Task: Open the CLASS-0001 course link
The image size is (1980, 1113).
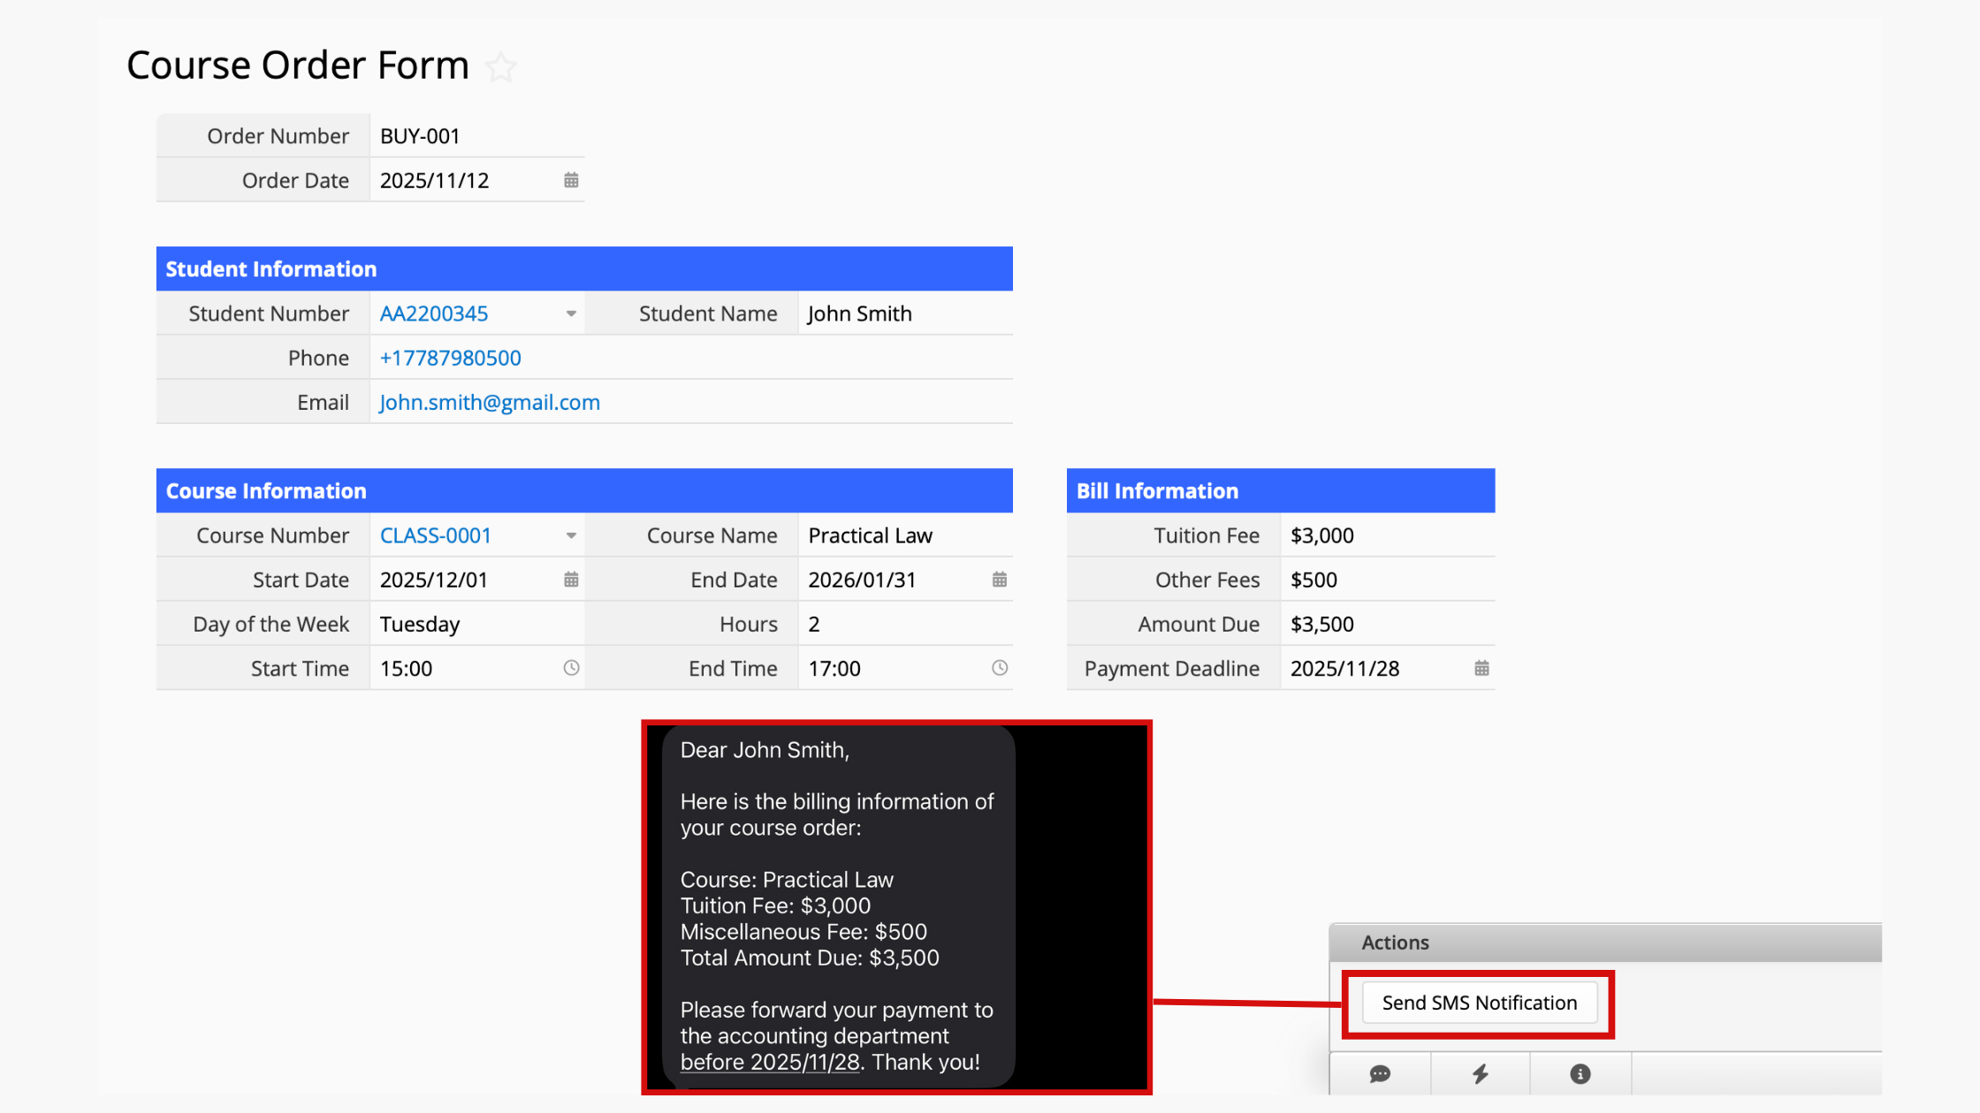Action: point(436,535)
